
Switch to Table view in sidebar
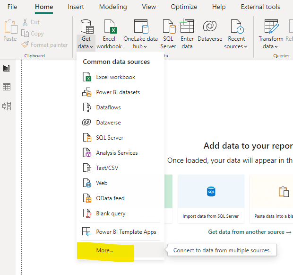point(7,87)
